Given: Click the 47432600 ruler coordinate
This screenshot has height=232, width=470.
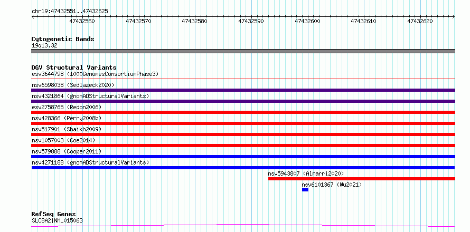Looking at the screenshot, I should click(x=307, y=21).
